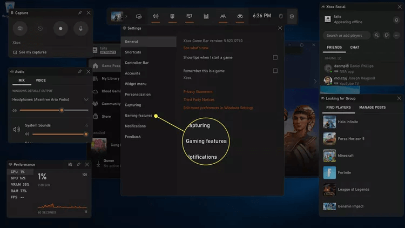
Task: Toggle Performance widget icon on Game Bar
Action: [189, 16]
